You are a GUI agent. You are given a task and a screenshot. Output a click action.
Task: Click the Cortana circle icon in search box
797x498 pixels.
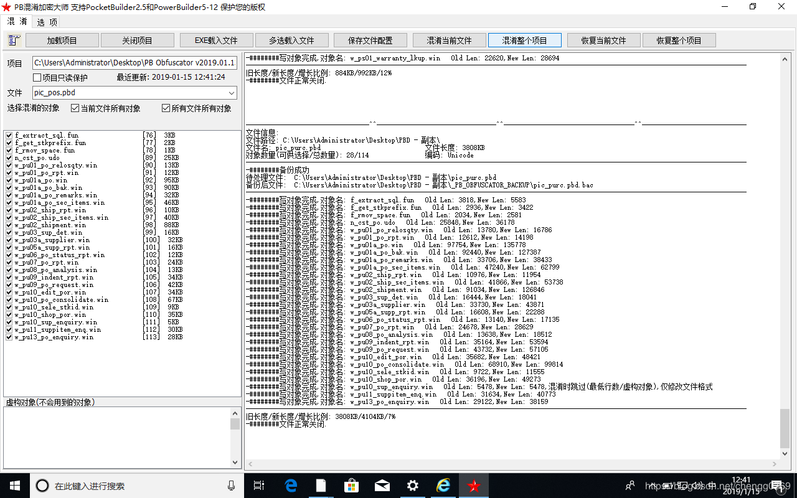click(x=42, y=486)
